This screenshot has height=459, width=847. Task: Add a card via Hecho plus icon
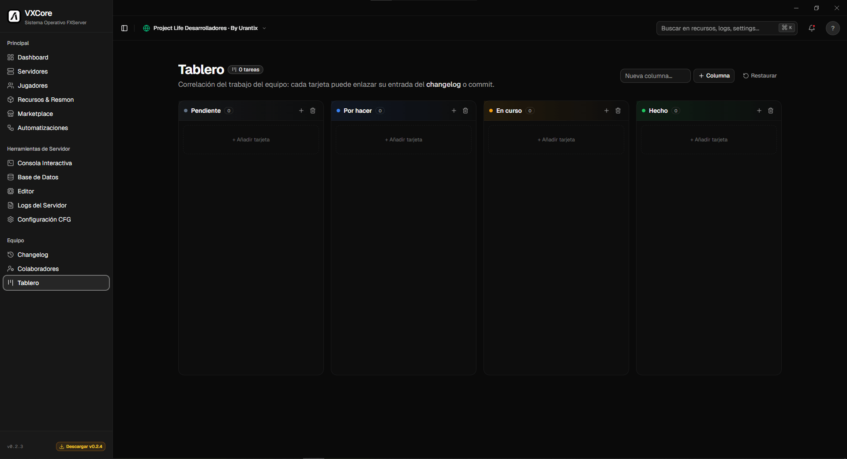pyautogui.click(x=759, y=111)
